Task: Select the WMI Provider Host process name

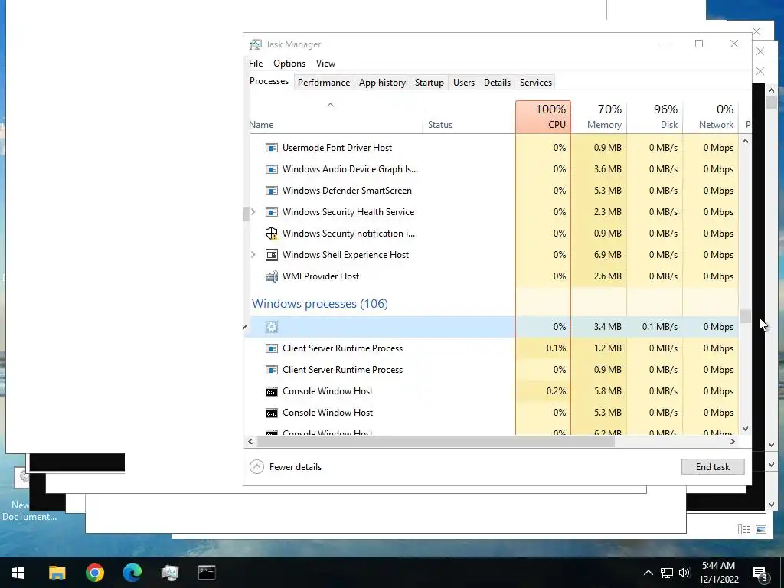Action: coord(321,276)
